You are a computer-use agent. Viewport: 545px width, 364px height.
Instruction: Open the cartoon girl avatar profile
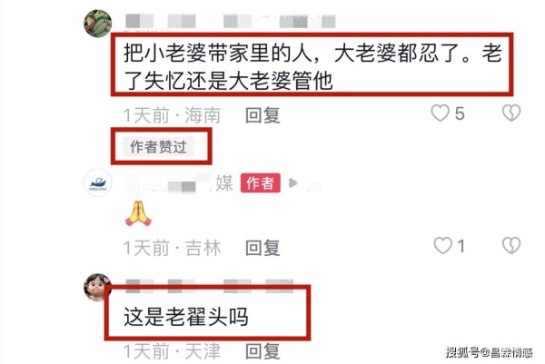pos(97,287)
